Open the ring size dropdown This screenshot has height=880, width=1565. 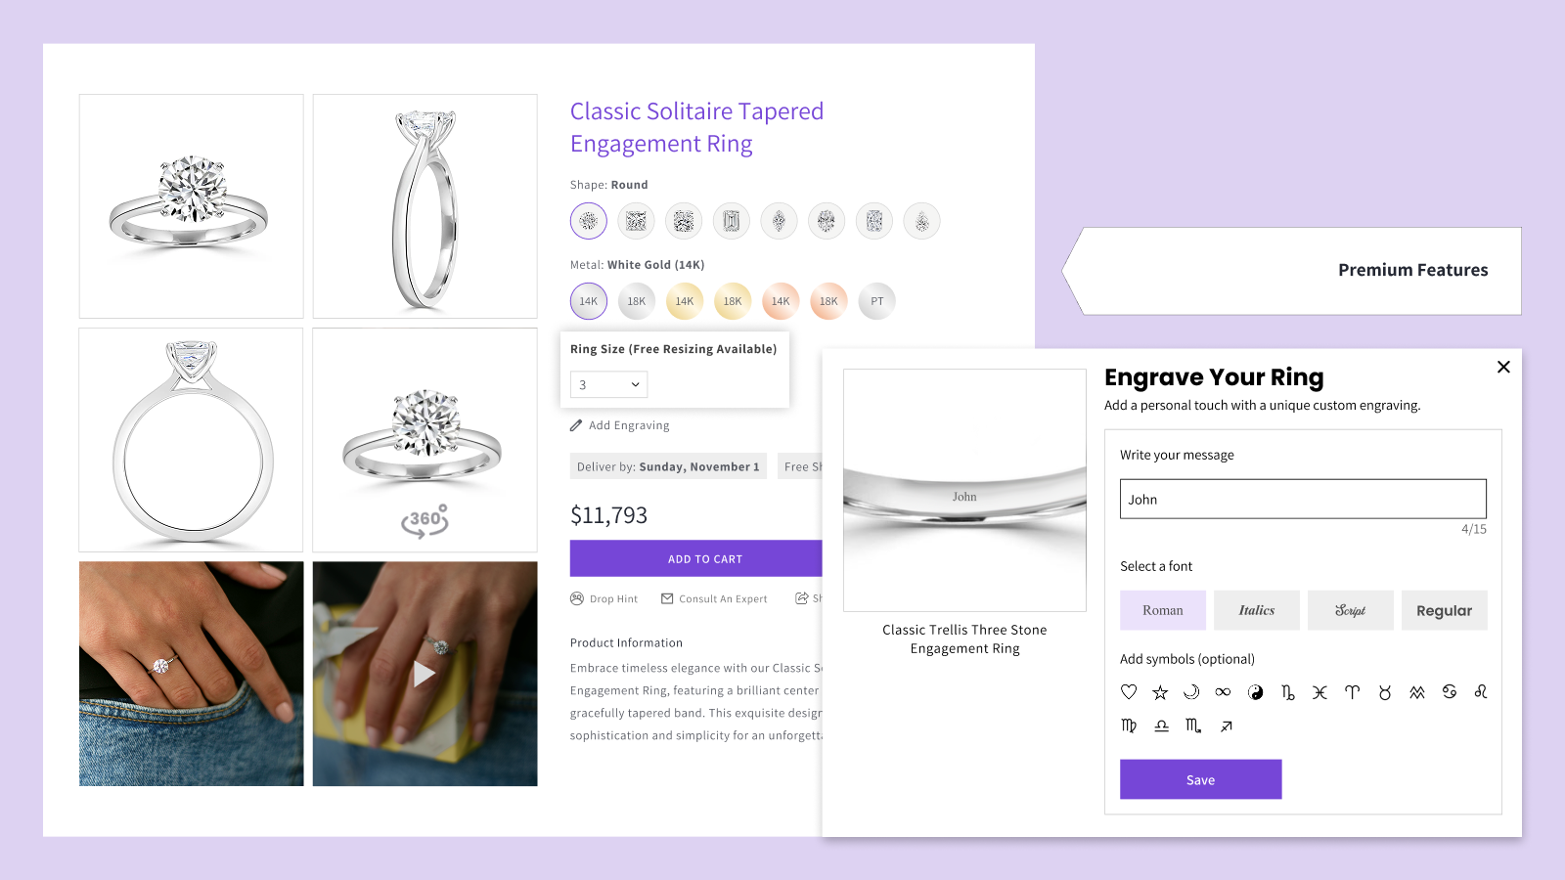(x=608, y=384)
